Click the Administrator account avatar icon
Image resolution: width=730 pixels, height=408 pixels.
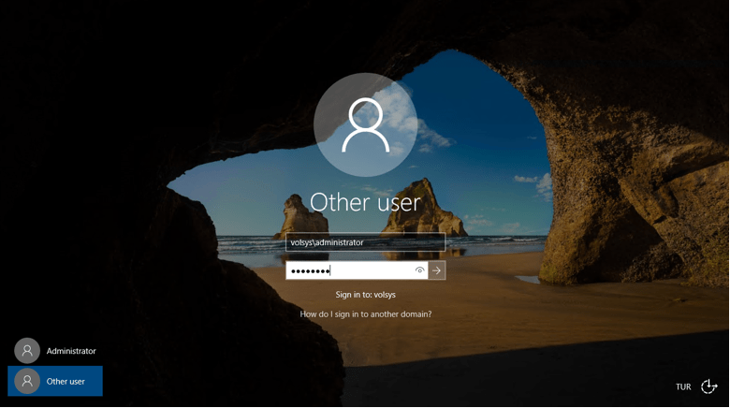(27, 351)
